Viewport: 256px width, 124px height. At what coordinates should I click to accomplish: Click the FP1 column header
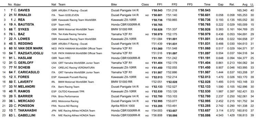[159, 4]
